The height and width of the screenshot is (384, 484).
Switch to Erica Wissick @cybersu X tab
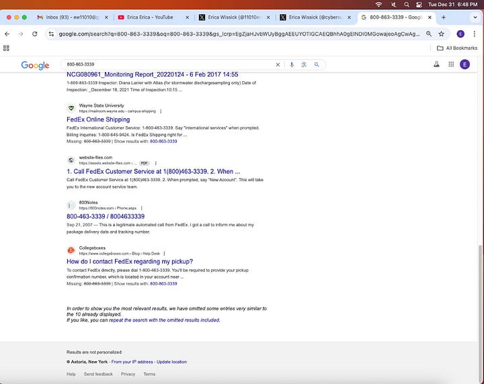[x=315, y=17]
